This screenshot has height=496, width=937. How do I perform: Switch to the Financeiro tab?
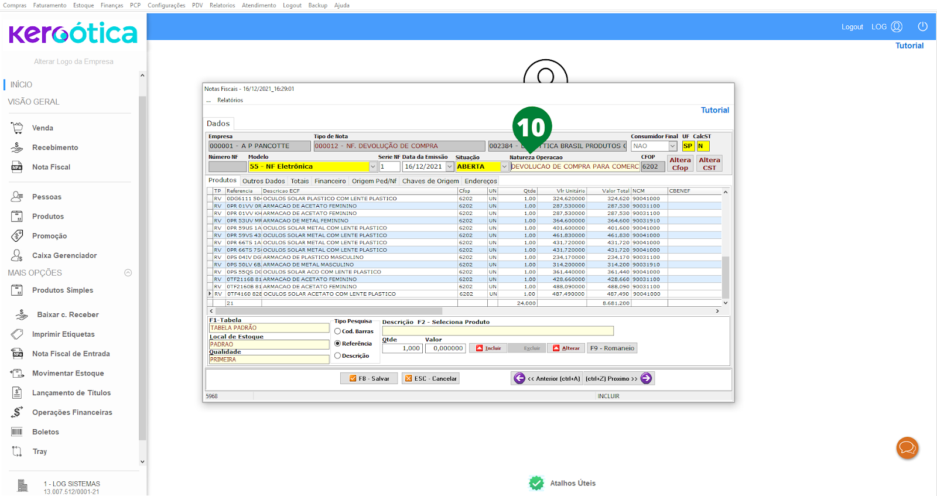[x=330, y=181]
